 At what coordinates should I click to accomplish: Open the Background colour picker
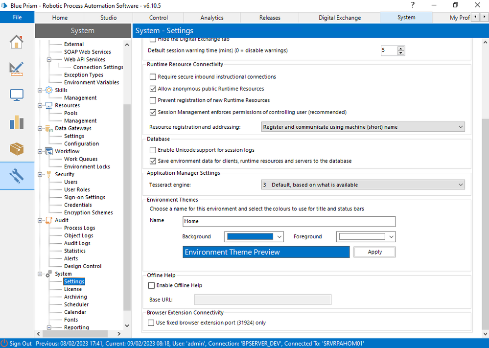point(255,237)
